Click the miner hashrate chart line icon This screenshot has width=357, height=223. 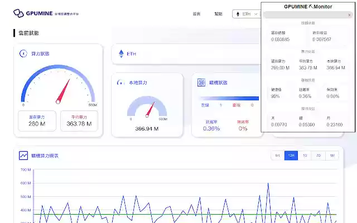(23, 156)
